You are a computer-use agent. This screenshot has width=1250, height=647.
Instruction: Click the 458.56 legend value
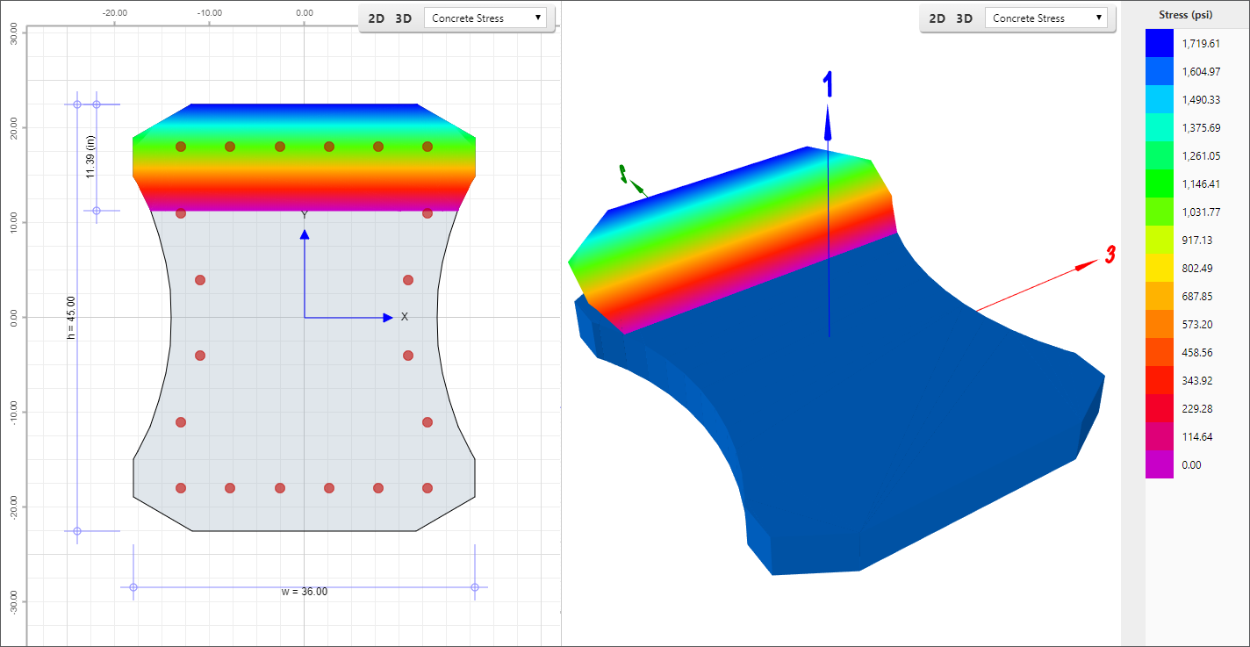point(1196,352)
